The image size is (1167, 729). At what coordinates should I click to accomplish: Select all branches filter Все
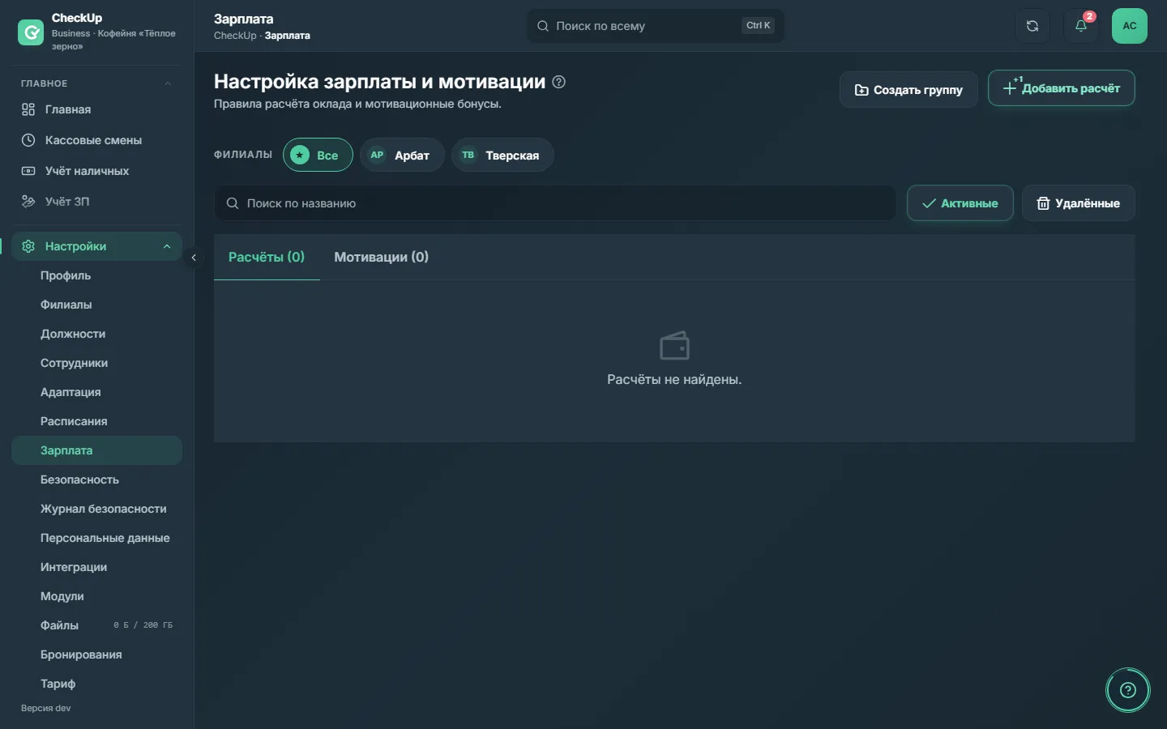(318, 155)
